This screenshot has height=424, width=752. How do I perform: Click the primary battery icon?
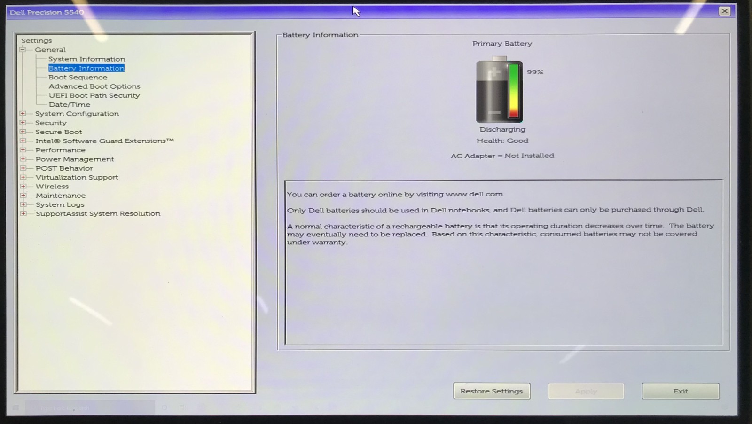click(499, 90)
